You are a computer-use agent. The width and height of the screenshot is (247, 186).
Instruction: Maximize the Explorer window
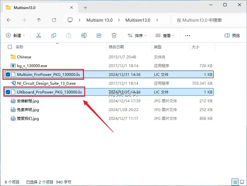coord(225,5)
